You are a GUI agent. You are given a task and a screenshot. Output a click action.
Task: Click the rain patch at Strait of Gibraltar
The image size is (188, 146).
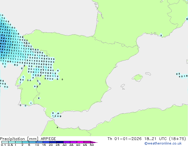click(x=56, y=115)
